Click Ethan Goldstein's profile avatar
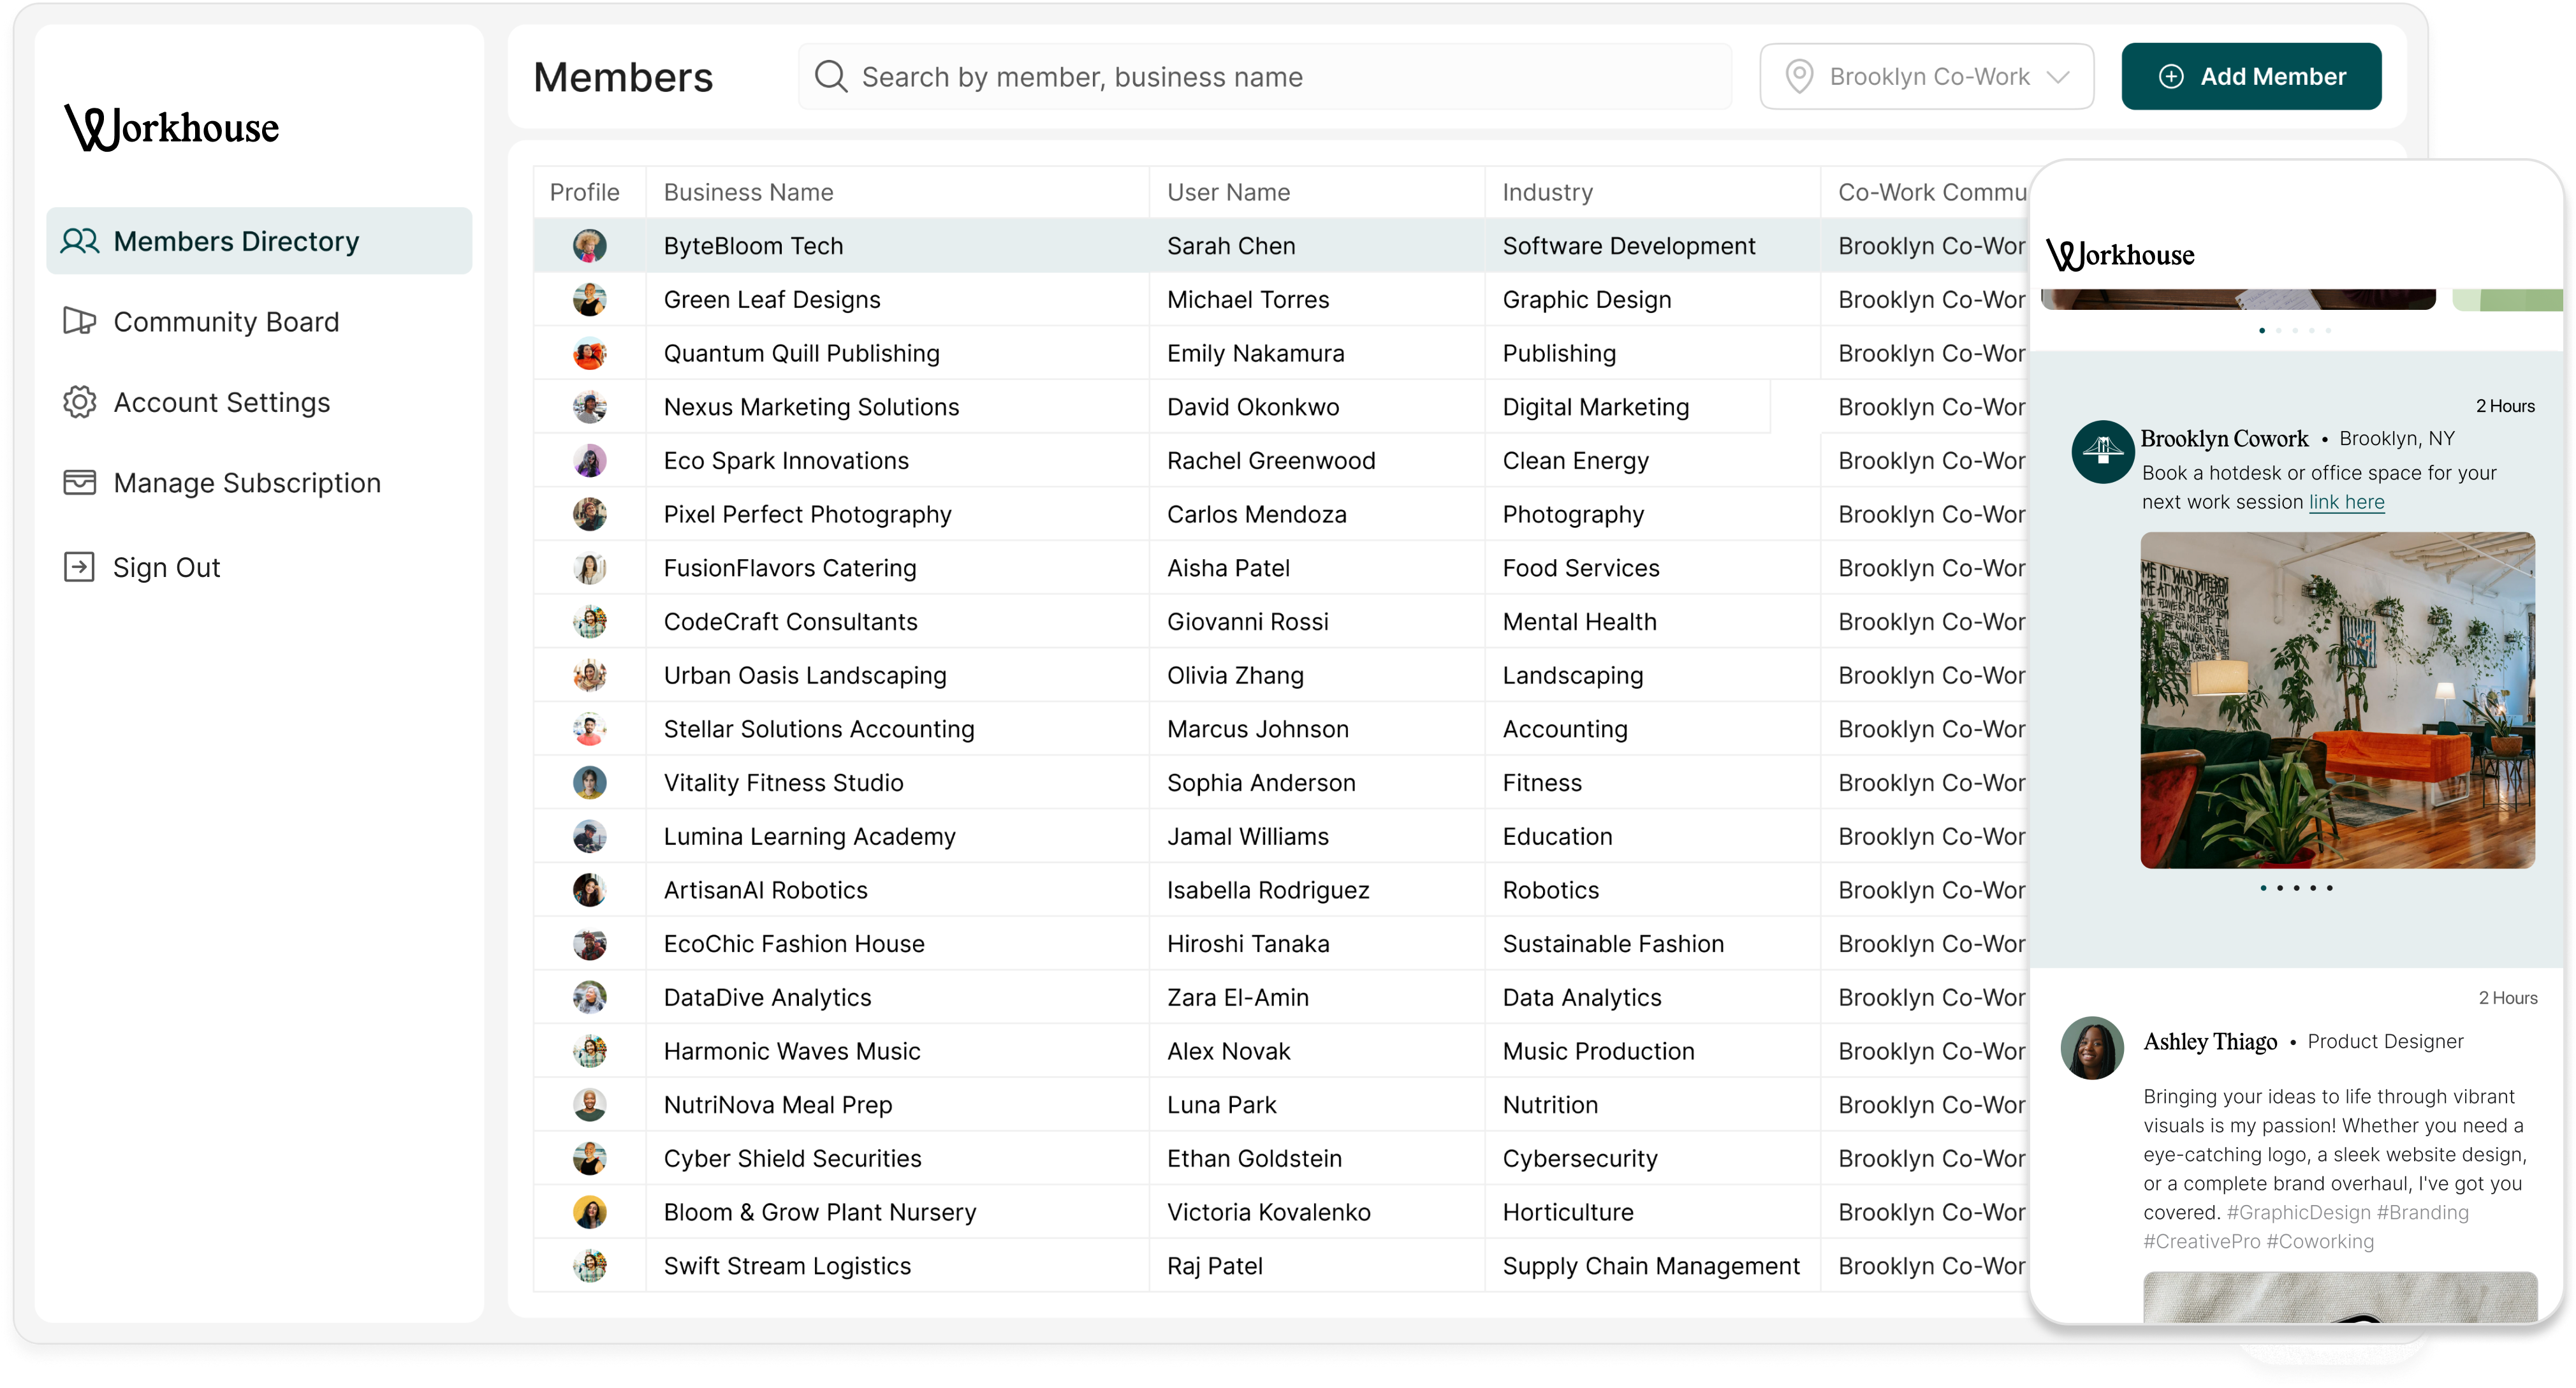The width and height of the screenshot is (2576, 1388). (x=590, y=1158)
